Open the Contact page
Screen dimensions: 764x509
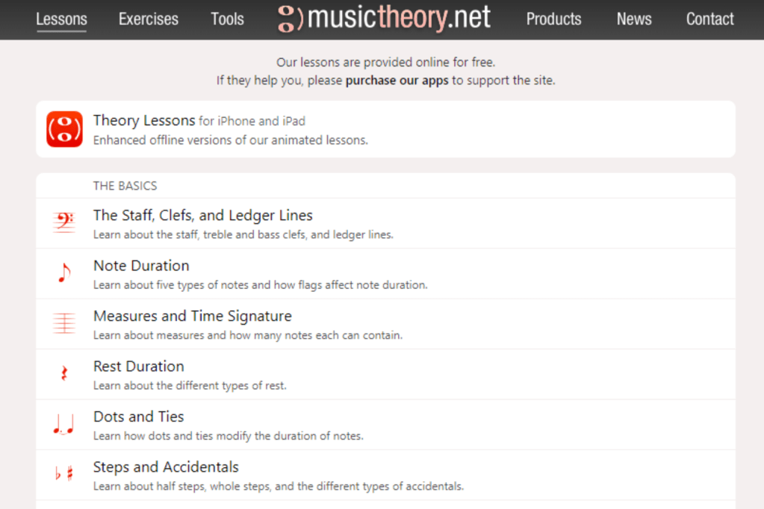[709, 19]
